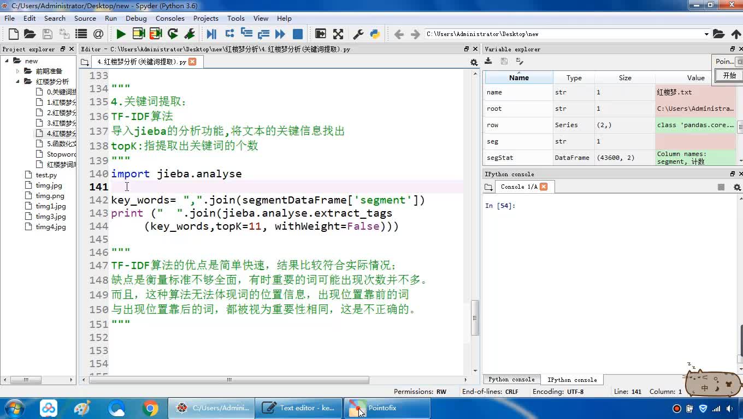Screen dimensions: 743x419
Task: Open the Consoles menu
Action: click(170, 18)
